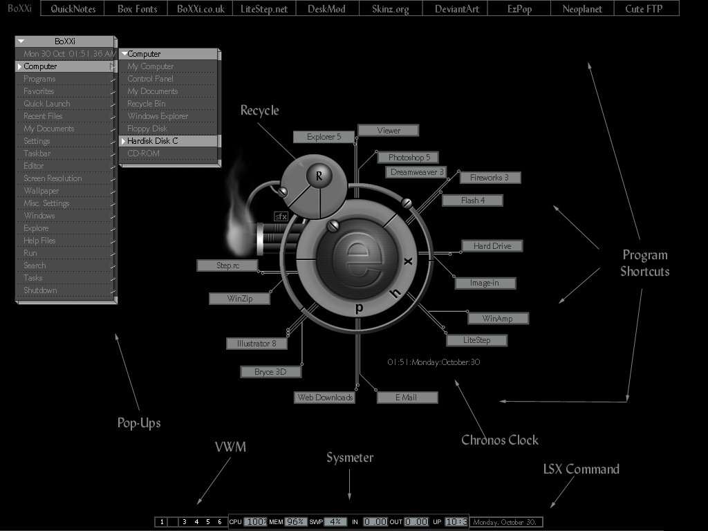Launch the Viewer shortcut
The height and width of the screenshot is (531, 708).
tap(389, 131)
